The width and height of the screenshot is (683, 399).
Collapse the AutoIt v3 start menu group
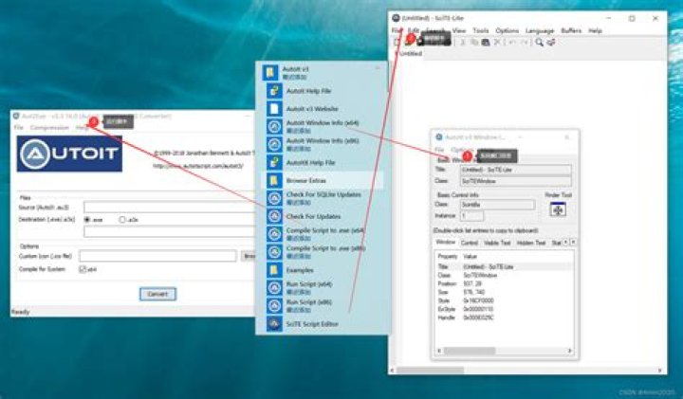click(378, 68)
